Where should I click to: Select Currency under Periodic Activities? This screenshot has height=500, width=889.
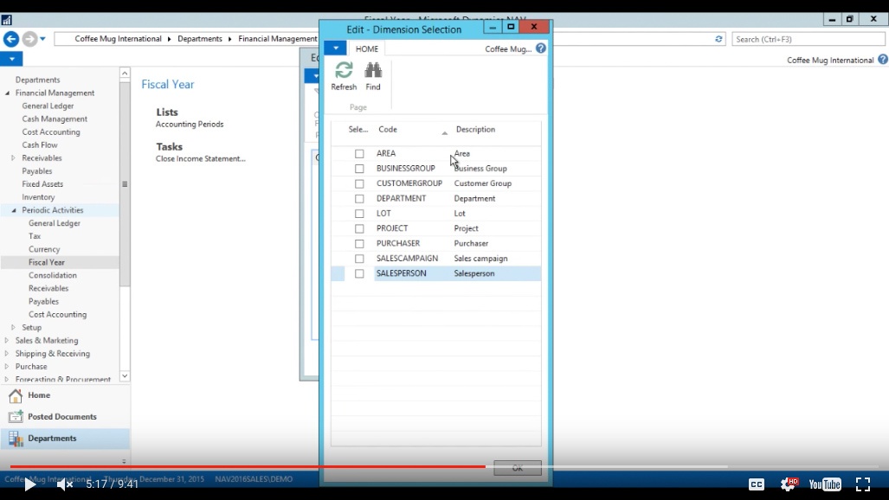(x=44, y=249)
